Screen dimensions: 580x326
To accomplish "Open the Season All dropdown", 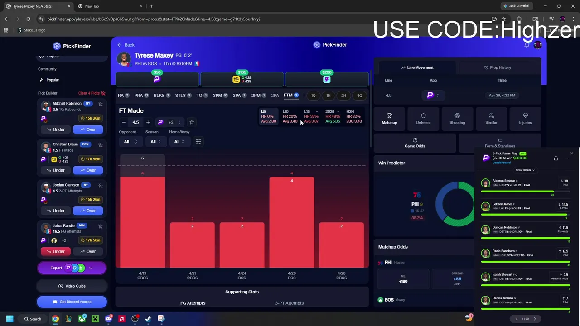I will point(156,142).
